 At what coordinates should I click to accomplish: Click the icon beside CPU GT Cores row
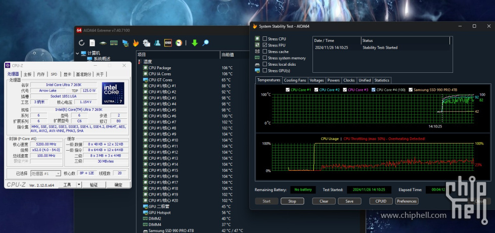tap(145, 80)
